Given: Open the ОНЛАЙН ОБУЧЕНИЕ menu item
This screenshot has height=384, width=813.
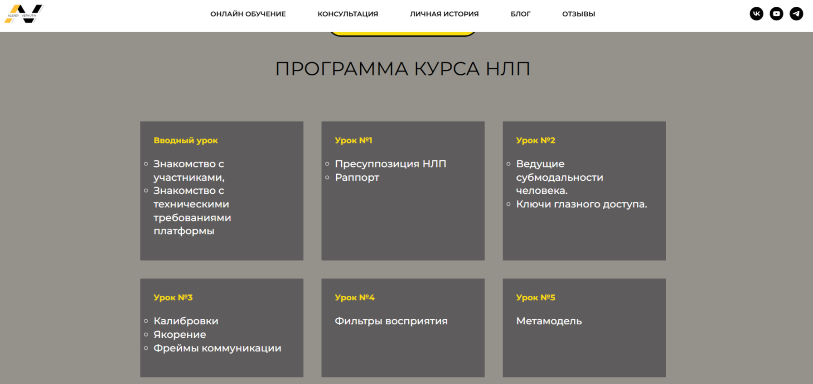Looking at the screenshot, I should (248, 14).
